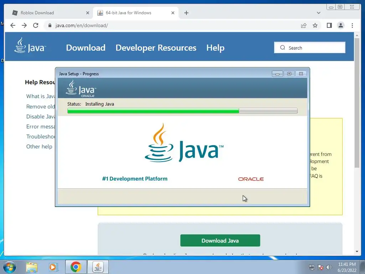Click the Search field on java.com
This screenshot has width=365, height=274.
(310, 47)
